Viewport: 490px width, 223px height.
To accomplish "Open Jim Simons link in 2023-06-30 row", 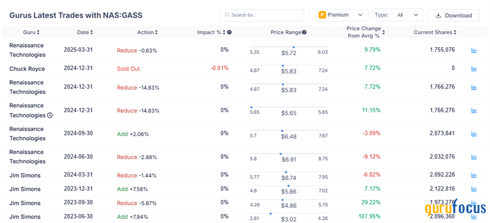I will pos(25,216).
